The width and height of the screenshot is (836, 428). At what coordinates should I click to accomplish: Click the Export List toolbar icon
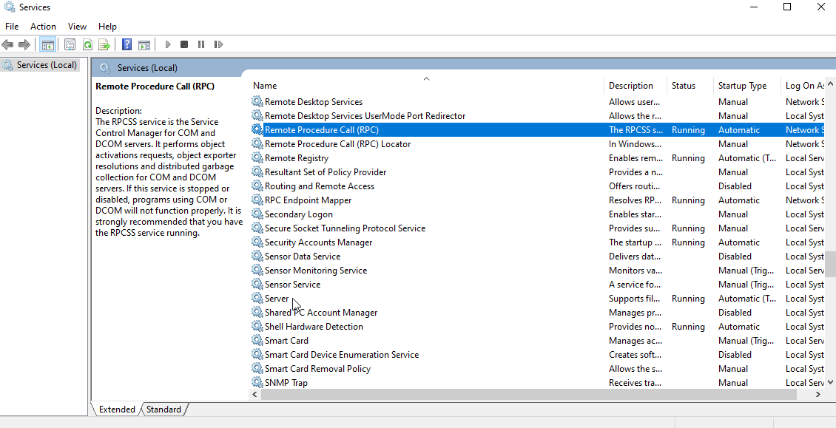point(104,45)
